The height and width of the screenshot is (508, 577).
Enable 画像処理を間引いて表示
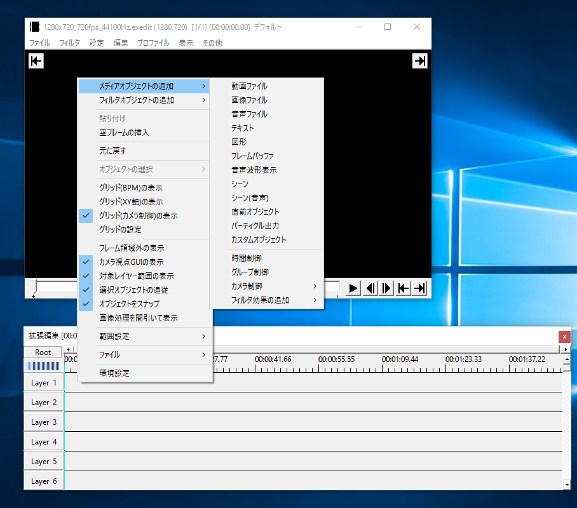144,318
